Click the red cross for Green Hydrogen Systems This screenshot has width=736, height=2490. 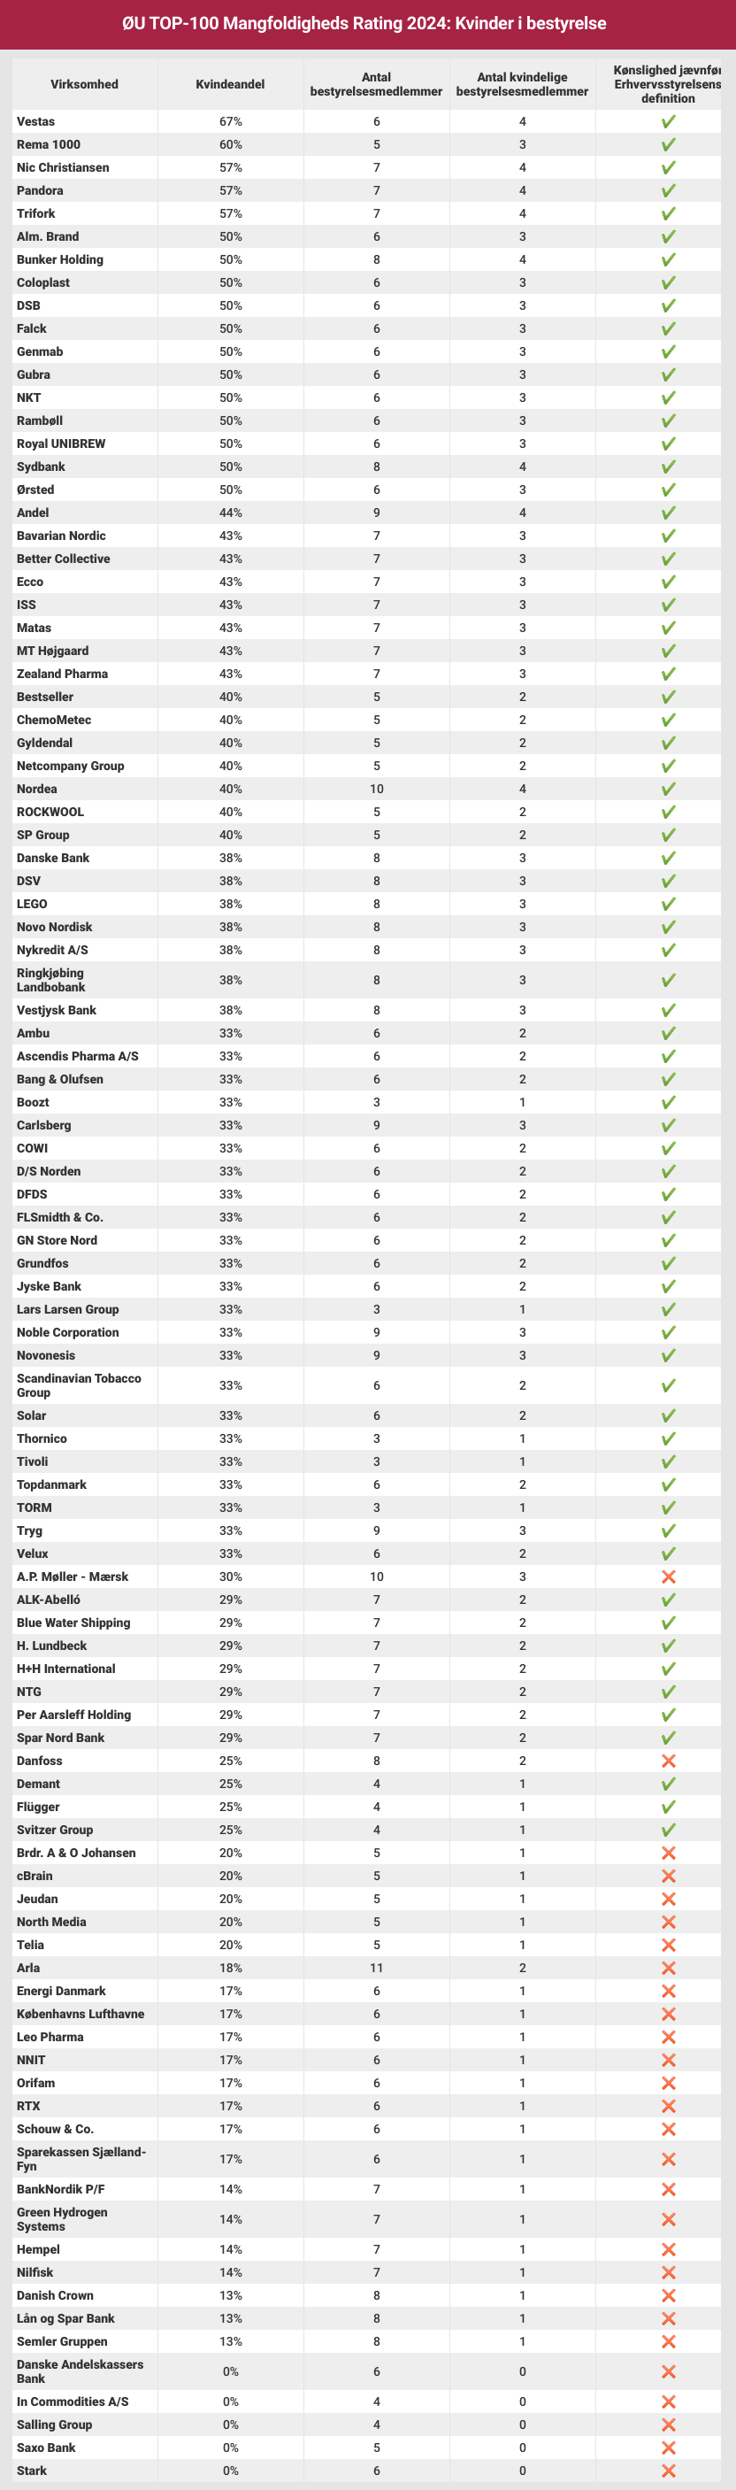coord(667,2219)
